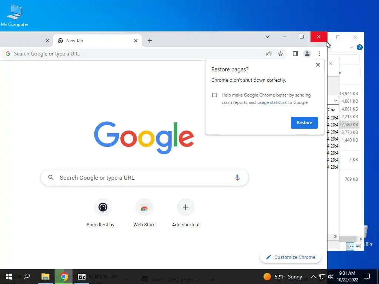Open a new tab with the plus button

coord(150,41)
